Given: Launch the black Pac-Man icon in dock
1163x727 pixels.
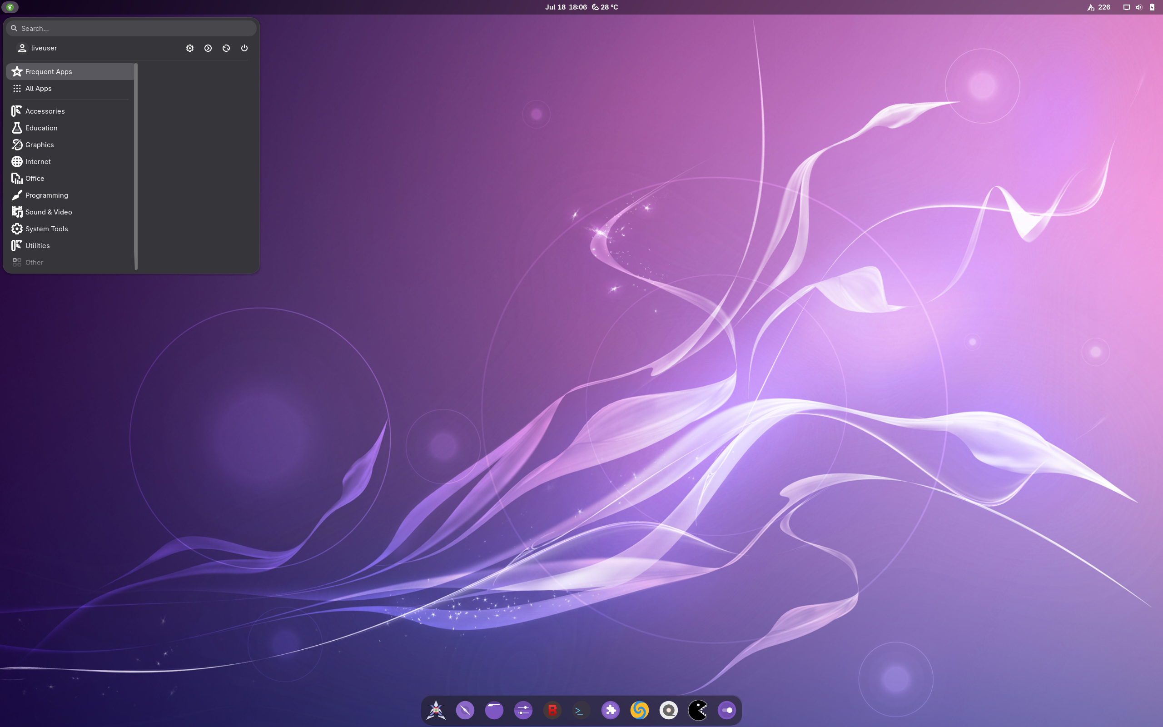Looking at the screenshot, I should 698,710.
